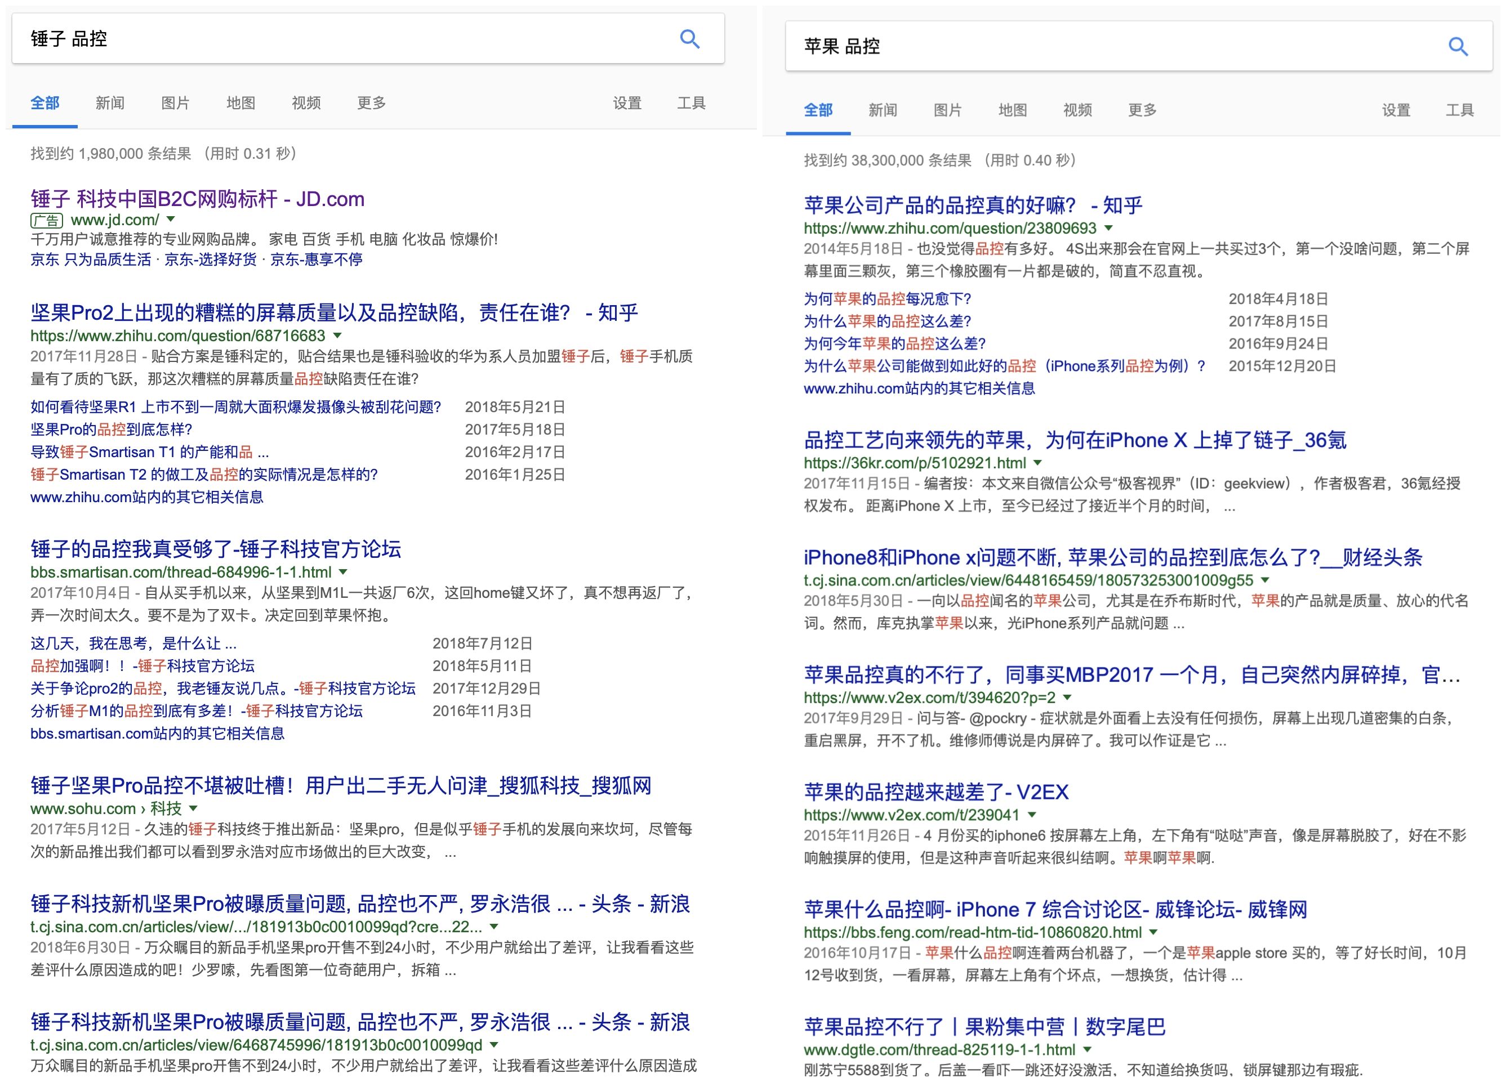Click the search magnifier icon for 锤子 品控 query

tap(690, 39)
